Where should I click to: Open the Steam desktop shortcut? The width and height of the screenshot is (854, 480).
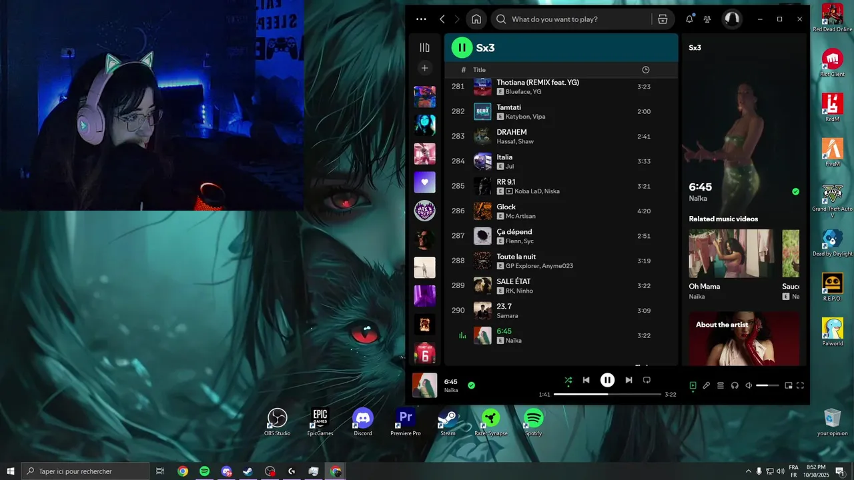(x=448, y=422)
